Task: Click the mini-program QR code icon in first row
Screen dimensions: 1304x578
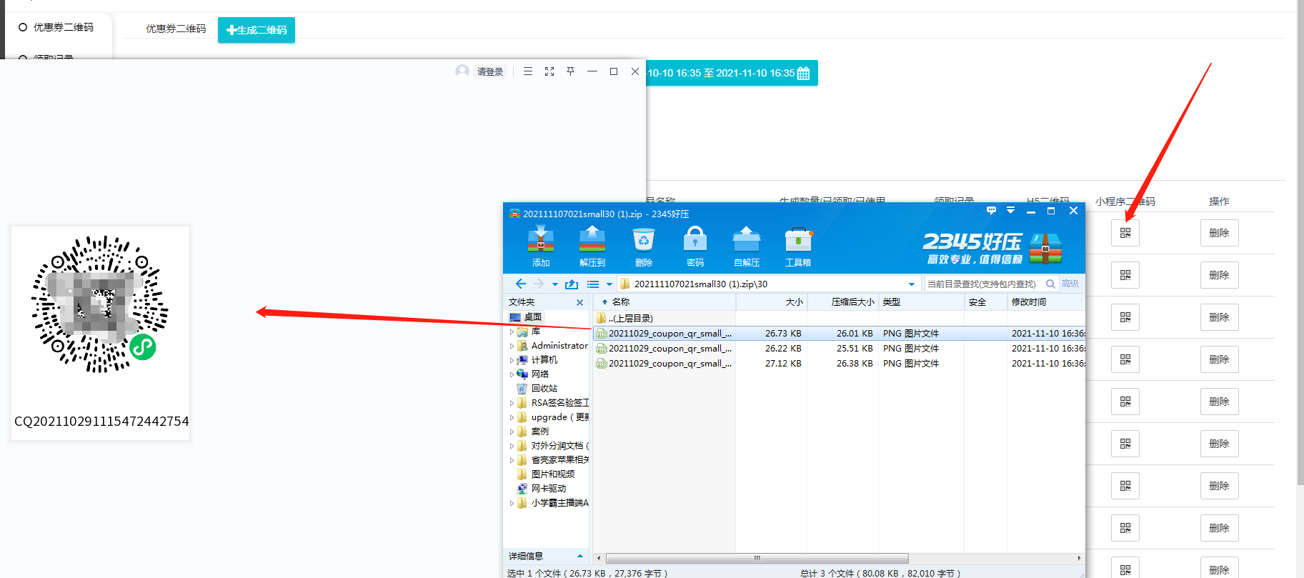Action: coord(1125,233)
